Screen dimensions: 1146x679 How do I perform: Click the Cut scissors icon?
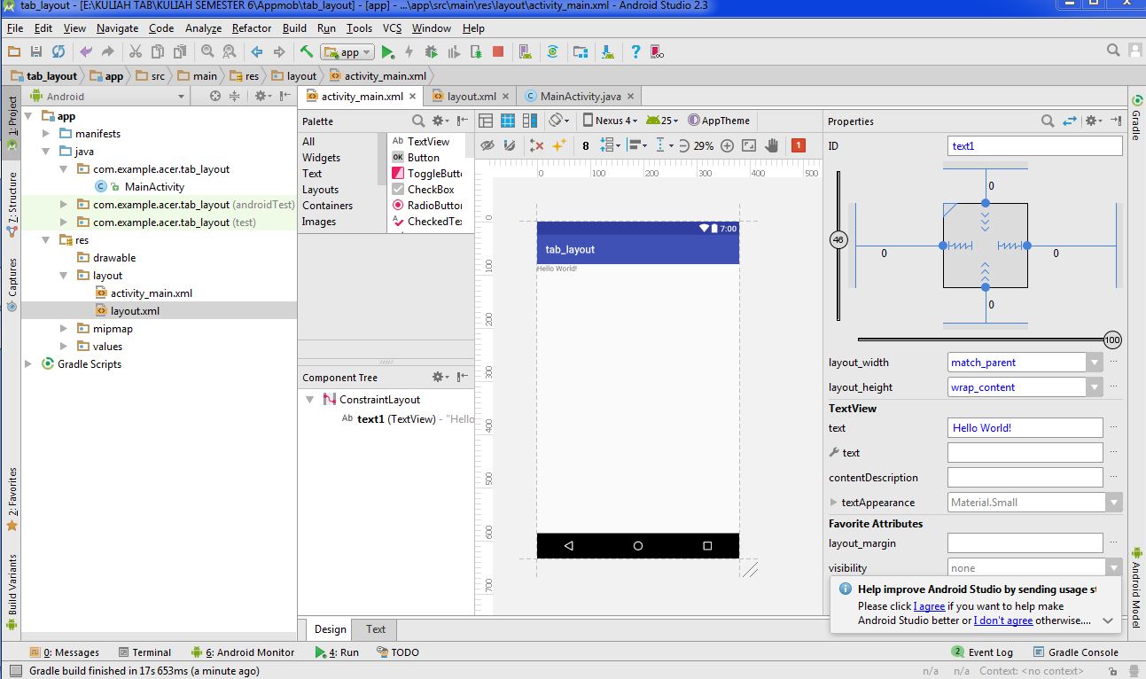coord(136,52)
